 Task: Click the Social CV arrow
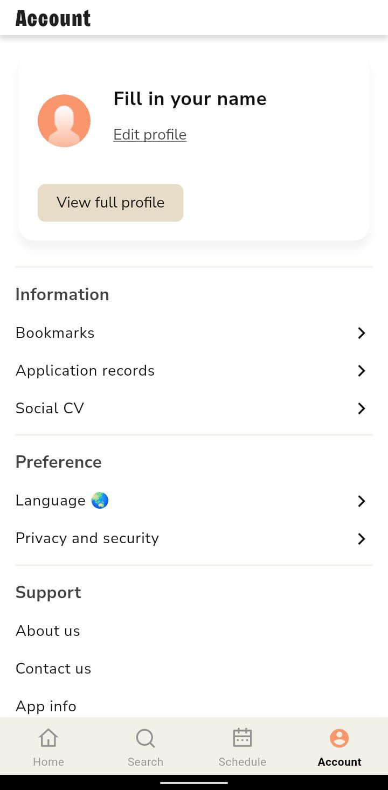point(362,408)
